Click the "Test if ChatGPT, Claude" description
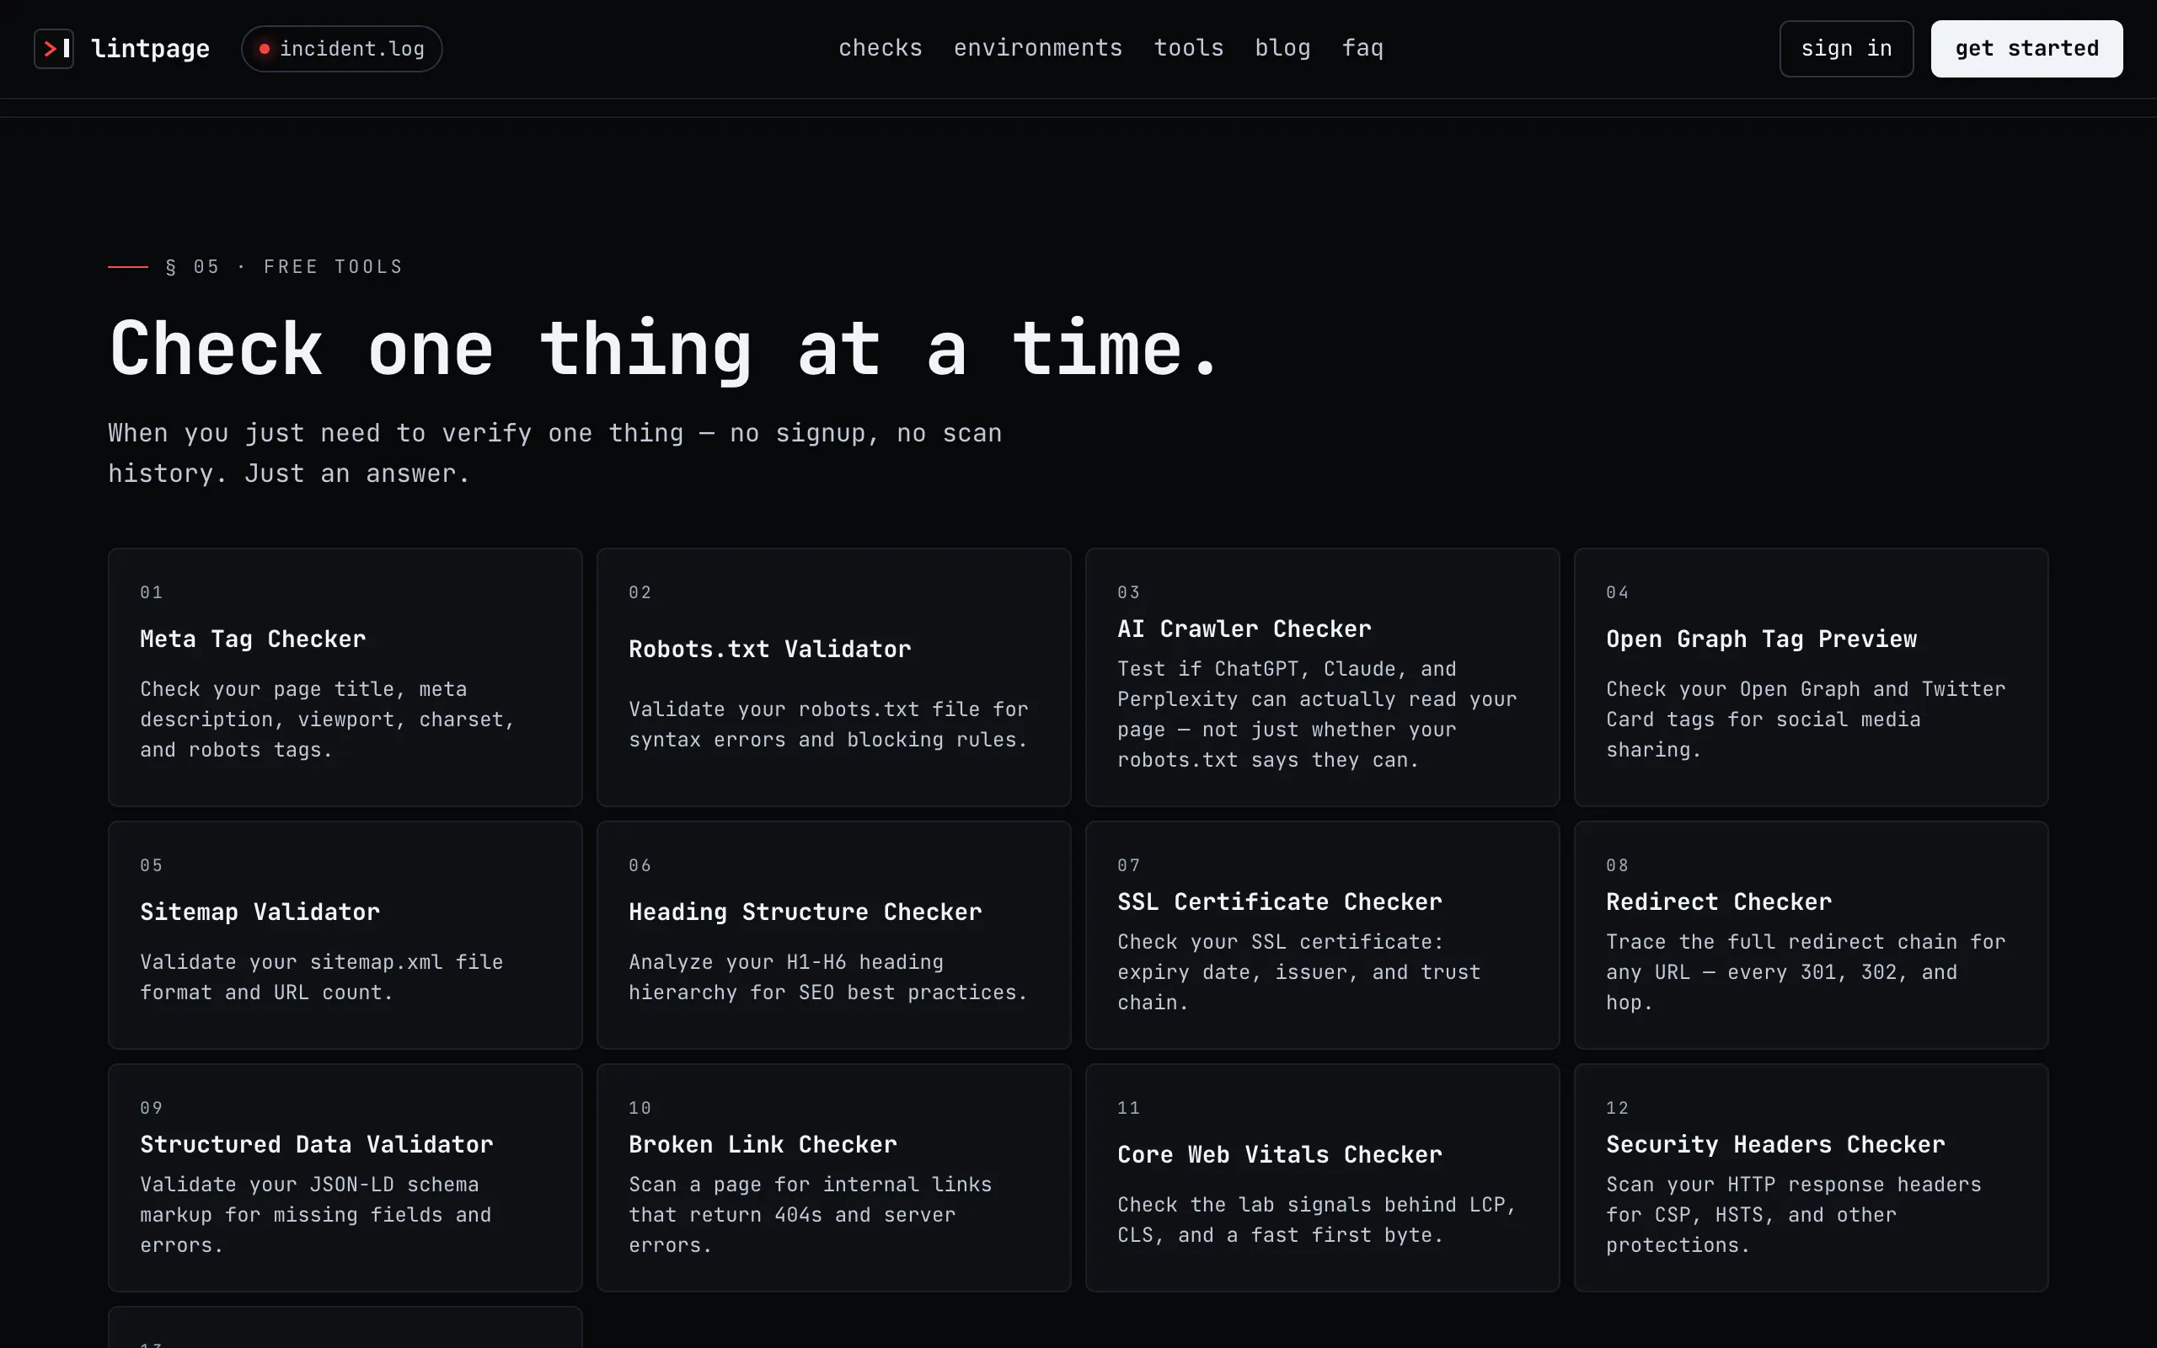Image resolution: width=2157 pixels, height=1348 pixels. point(1316,714)
